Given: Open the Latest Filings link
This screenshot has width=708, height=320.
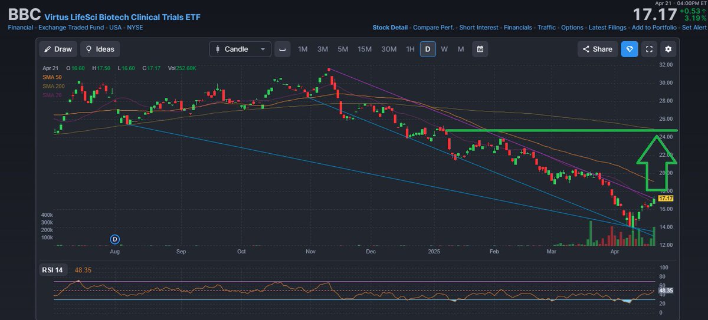Looking at the screenshot, I should pyautogui.click(x=607, y=28).
